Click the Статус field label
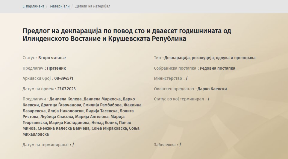Image resolution: width=288 pixels, height=159 pixels. pyautogui.click(x=29, y=58)
